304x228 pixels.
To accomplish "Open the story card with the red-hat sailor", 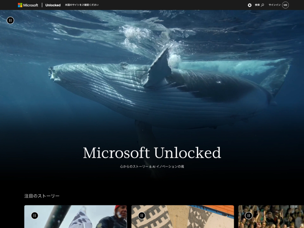I will (76, 217).
